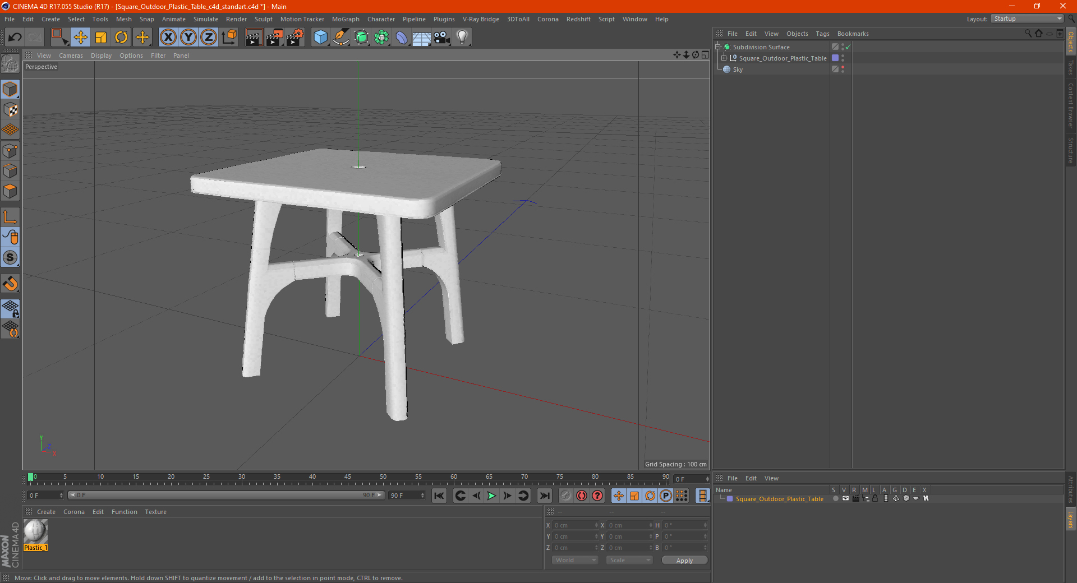
Task: Open the Content Browser side tab
Action: point(1071,105)
